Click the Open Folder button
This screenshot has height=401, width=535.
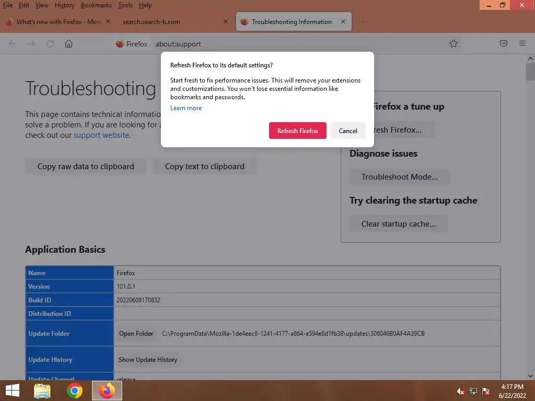pos(136,334)
